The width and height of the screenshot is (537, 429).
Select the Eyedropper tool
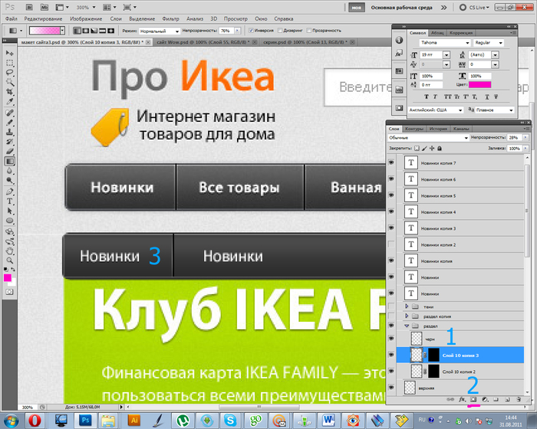click(9, 102)
